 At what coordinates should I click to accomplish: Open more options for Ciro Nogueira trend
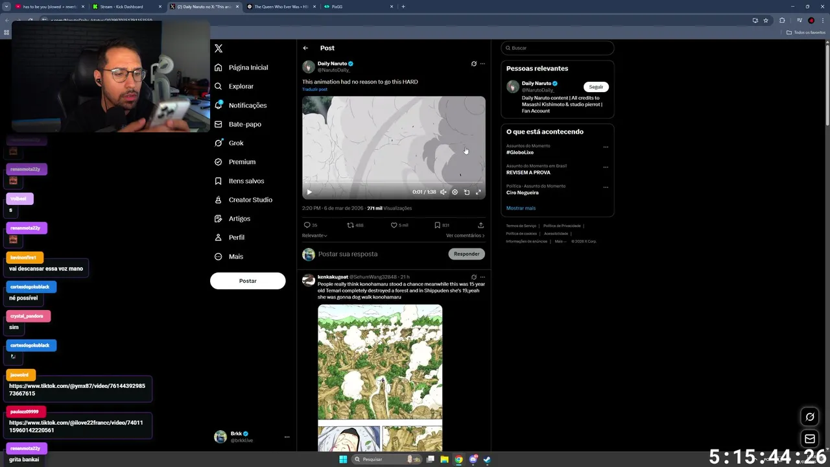pyautogui.click(x=606, y=187)
